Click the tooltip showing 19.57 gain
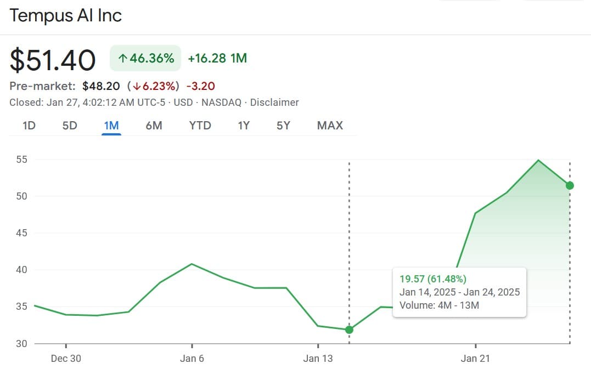Image resolution: width=591 pixels, height=369 pixels. coord(459,292)
